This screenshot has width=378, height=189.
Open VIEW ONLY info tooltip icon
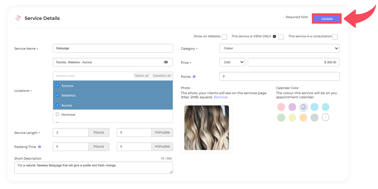(x=275, y=36)
